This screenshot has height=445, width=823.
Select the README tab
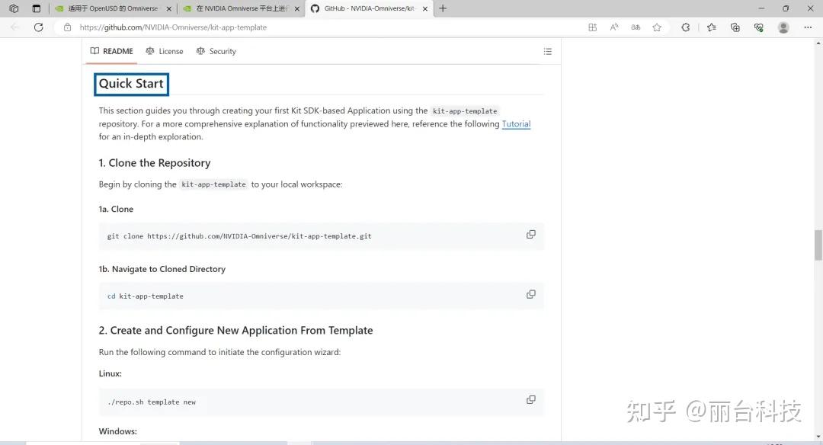[x=111, y=51]
